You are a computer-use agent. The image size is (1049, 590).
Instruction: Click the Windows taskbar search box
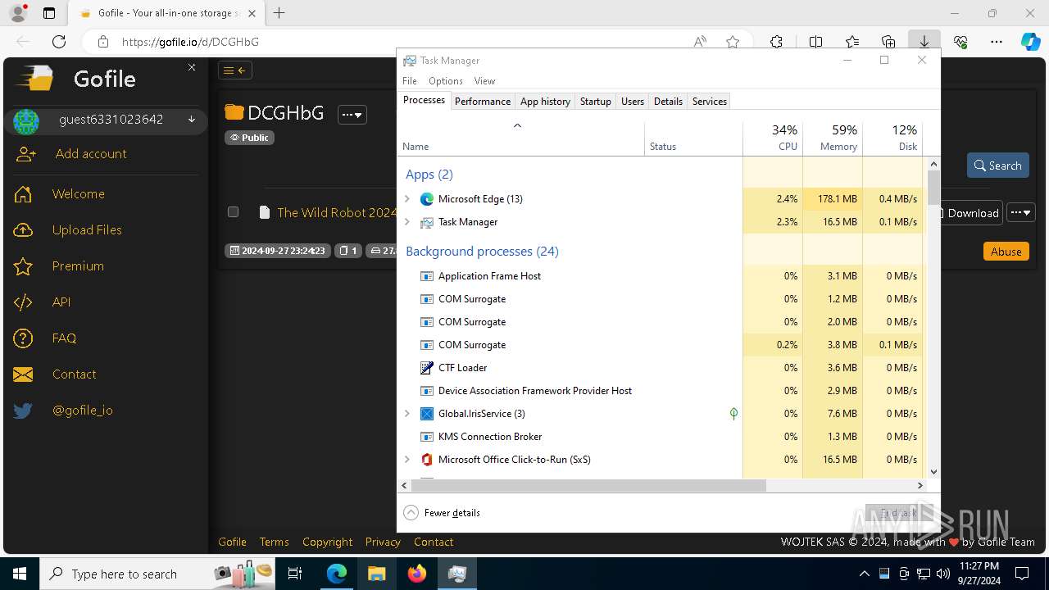click(157, 574)
